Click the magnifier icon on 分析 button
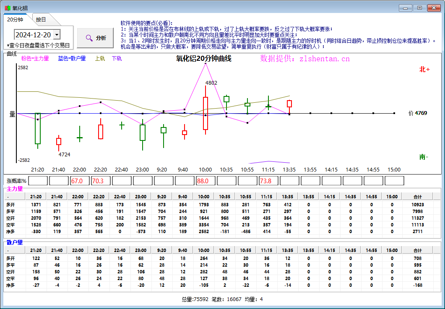Screen dimensions: 445x309 [89, 38]
